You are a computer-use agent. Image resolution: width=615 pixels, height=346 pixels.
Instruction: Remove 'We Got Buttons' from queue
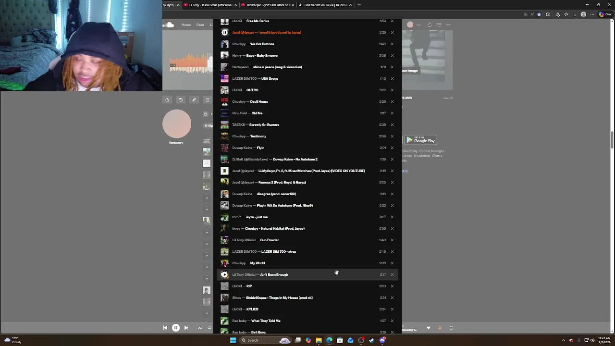[x=392, y=44]
